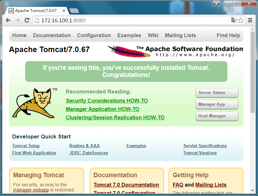Click the Getting Help heading
Viewport: 258px width, 196px height.
click(x=191, y=175)
